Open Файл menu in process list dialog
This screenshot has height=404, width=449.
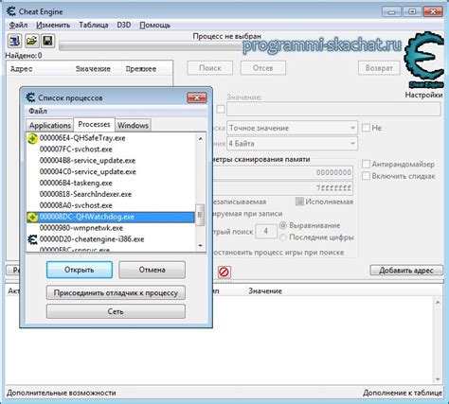(38, 111)
